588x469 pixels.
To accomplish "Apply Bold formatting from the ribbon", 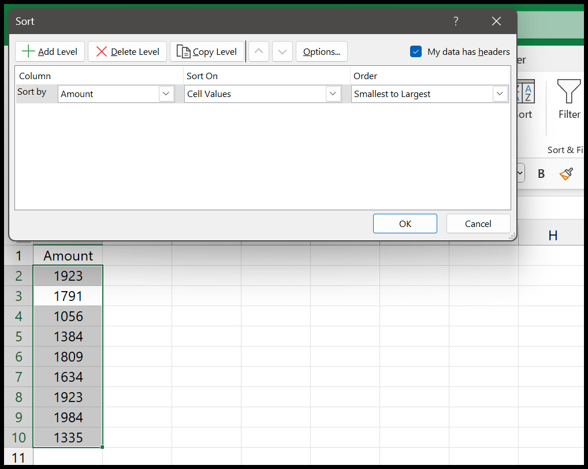I will click(x=541, y=173).
